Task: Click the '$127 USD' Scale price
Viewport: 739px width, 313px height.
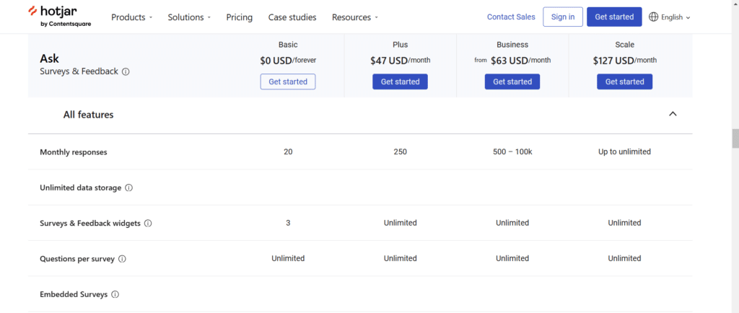Action: point(613,61)
